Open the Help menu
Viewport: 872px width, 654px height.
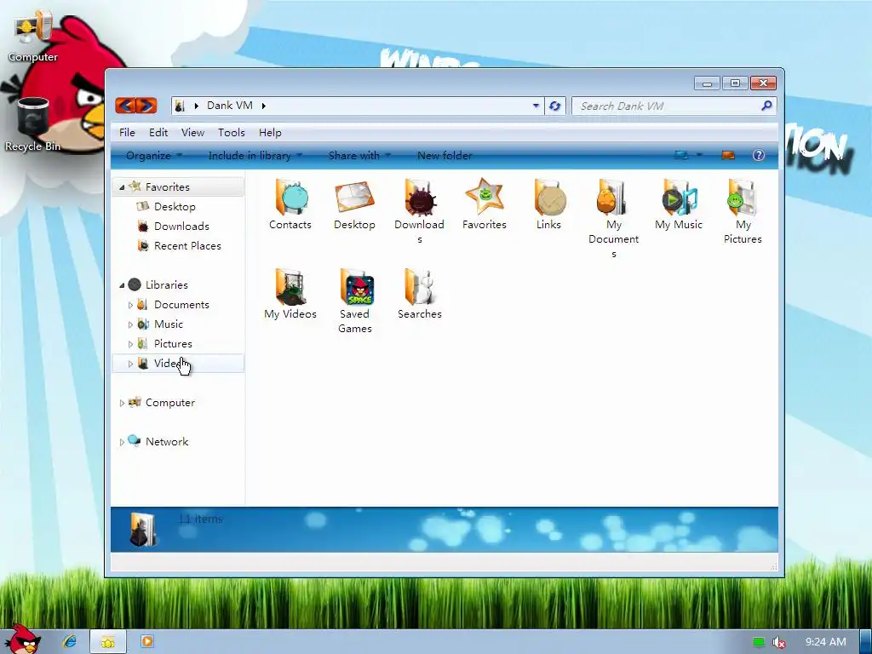coord(270,132)
